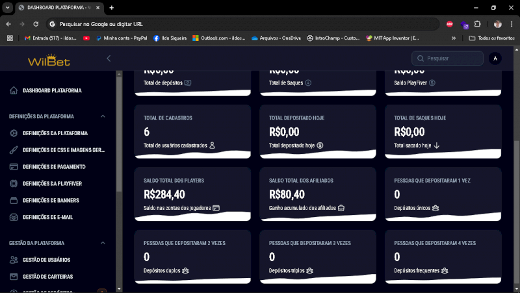Collapse the Gestão da Plataforma section
The width and height of the screenshot is (520, 293).
tap(103, 243)
